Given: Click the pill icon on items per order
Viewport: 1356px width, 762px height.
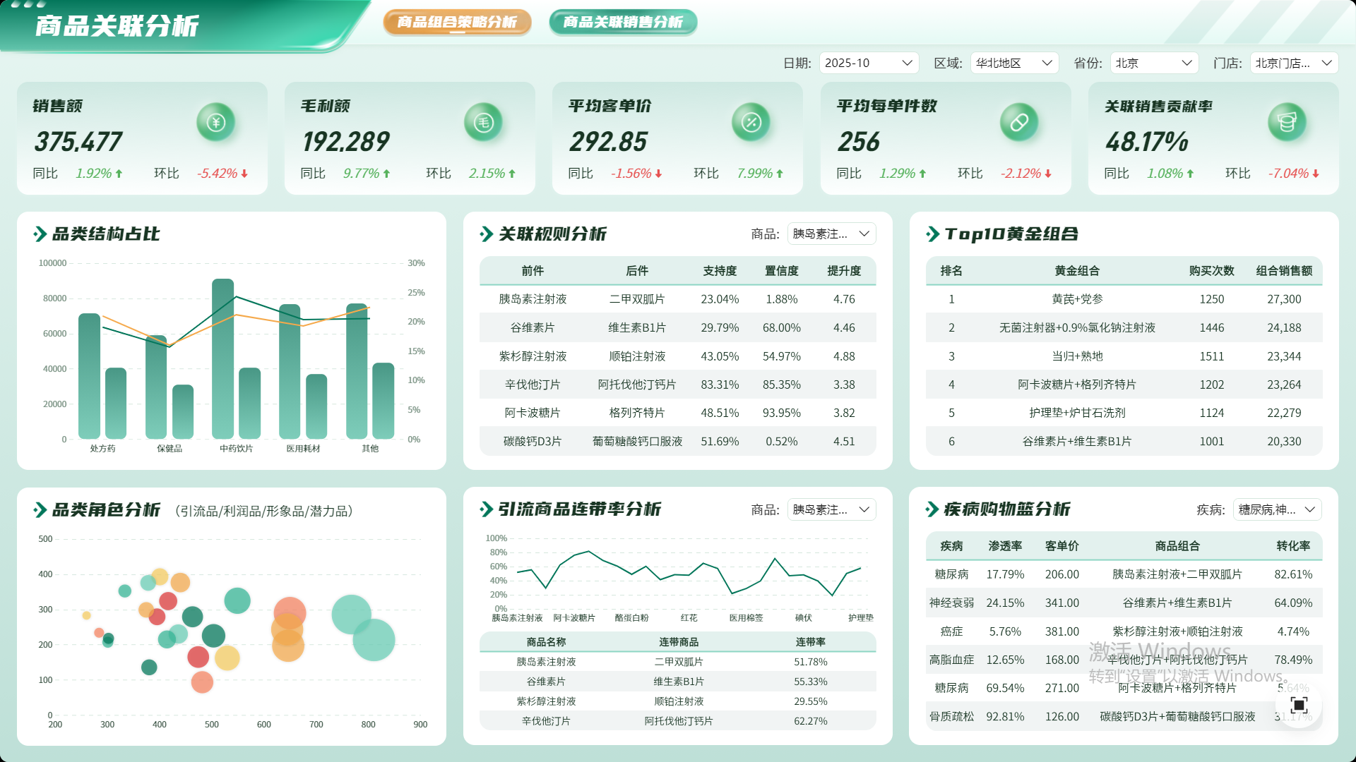Looking at the screenshot, I should click(x=1018, y=123).
